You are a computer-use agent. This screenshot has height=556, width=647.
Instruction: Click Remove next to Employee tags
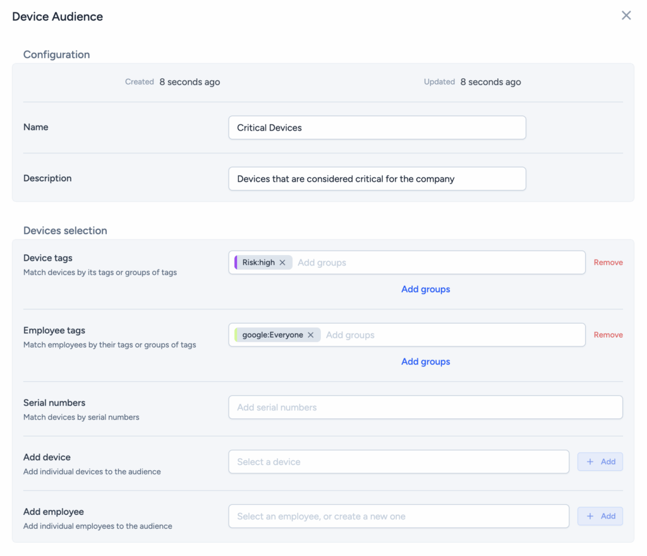pyautogui.click(x=608, y=335)
